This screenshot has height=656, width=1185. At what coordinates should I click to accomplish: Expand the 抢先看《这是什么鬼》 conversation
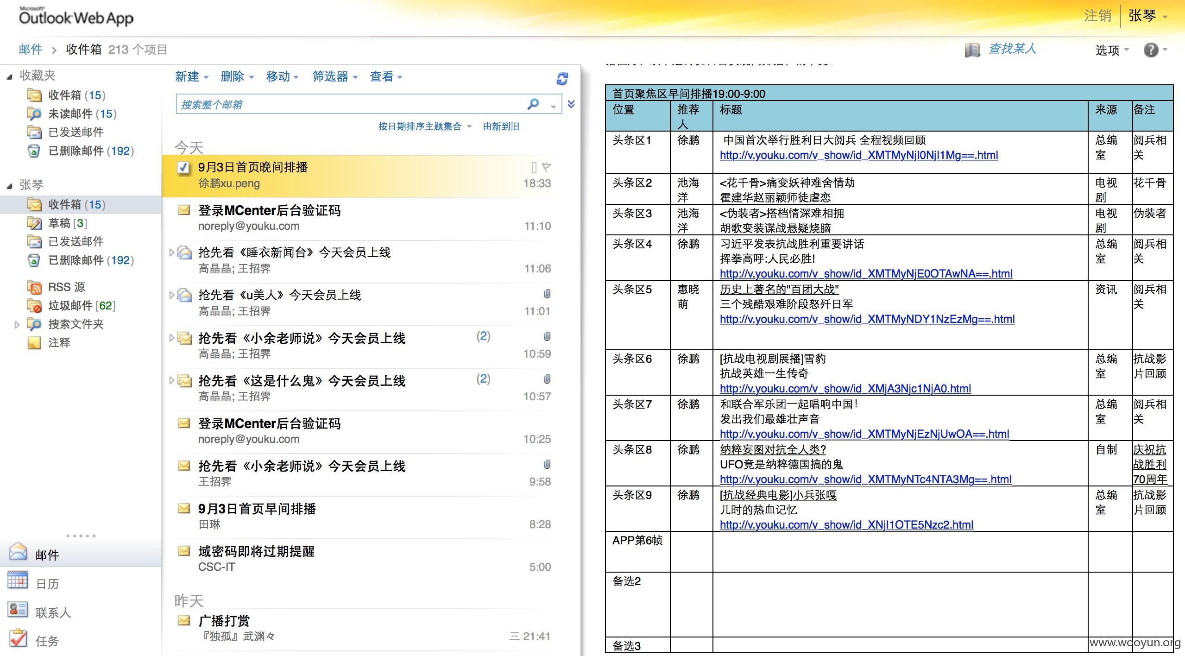click(x=172, y=380)
